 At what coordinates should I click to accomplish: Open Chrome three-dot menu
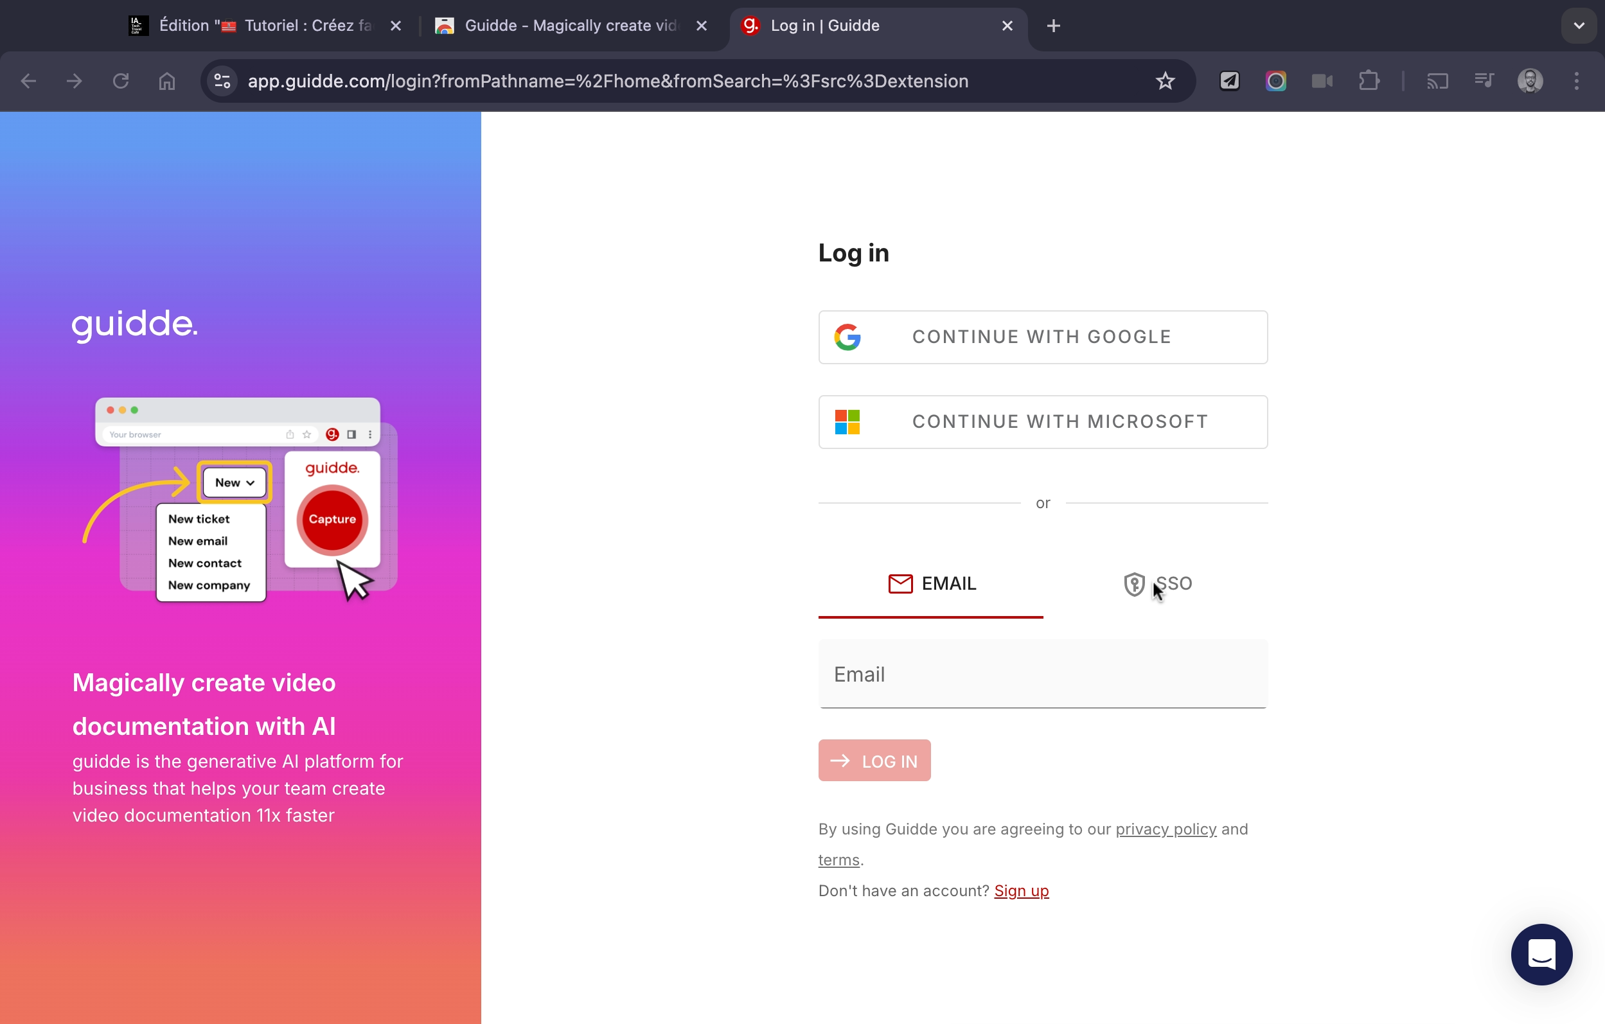coord(1576,82)
